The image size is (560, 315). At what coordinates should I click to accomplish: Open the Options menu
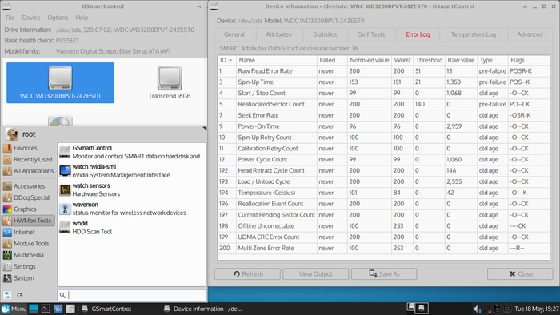point(58,18)
